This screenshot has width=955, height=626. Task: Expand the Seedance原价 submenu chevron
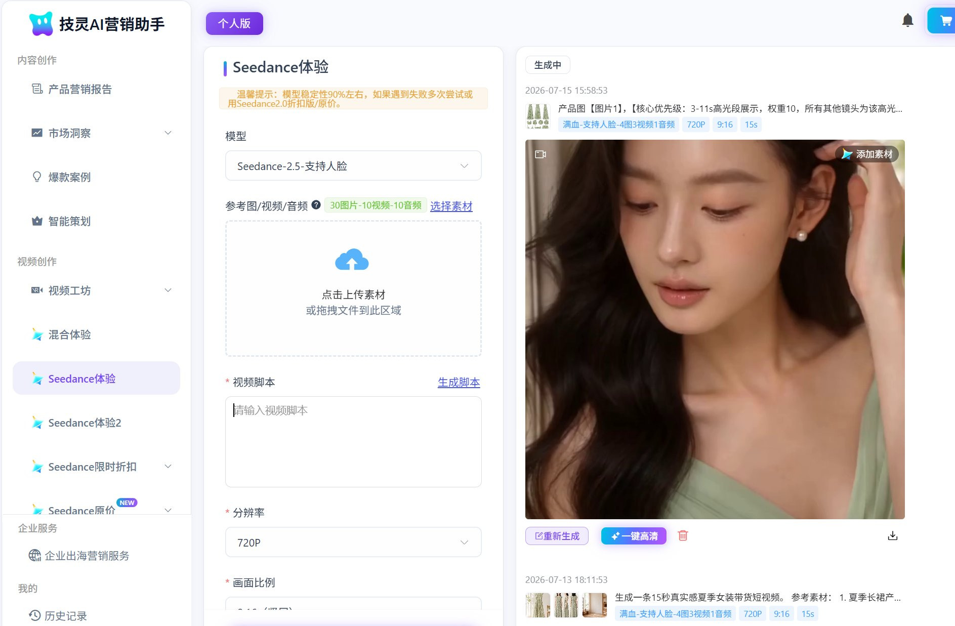pos(168,510)
